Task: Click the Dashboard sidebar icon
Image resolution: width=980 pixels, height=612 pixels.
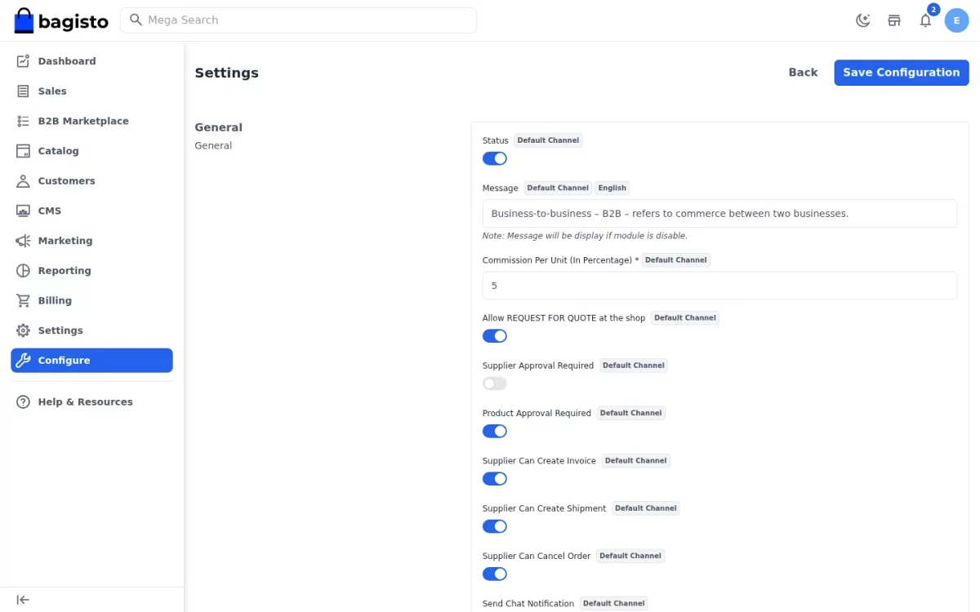Action: click(x=23, y=61)
